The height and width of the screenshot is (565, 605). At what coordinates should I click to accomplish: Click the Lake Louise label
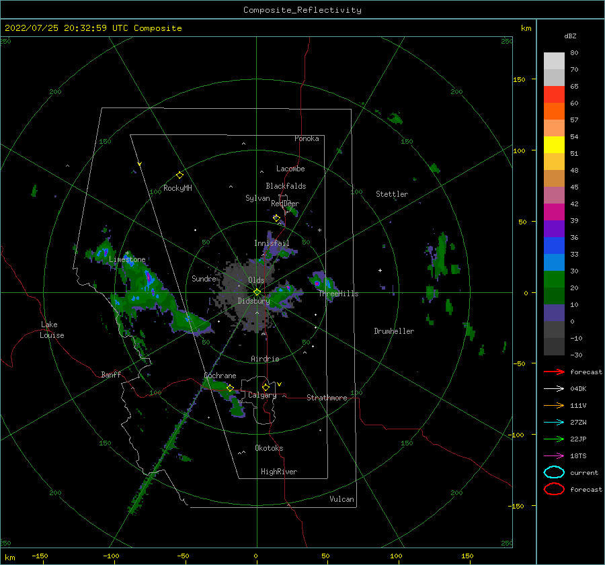coord(52,330)
